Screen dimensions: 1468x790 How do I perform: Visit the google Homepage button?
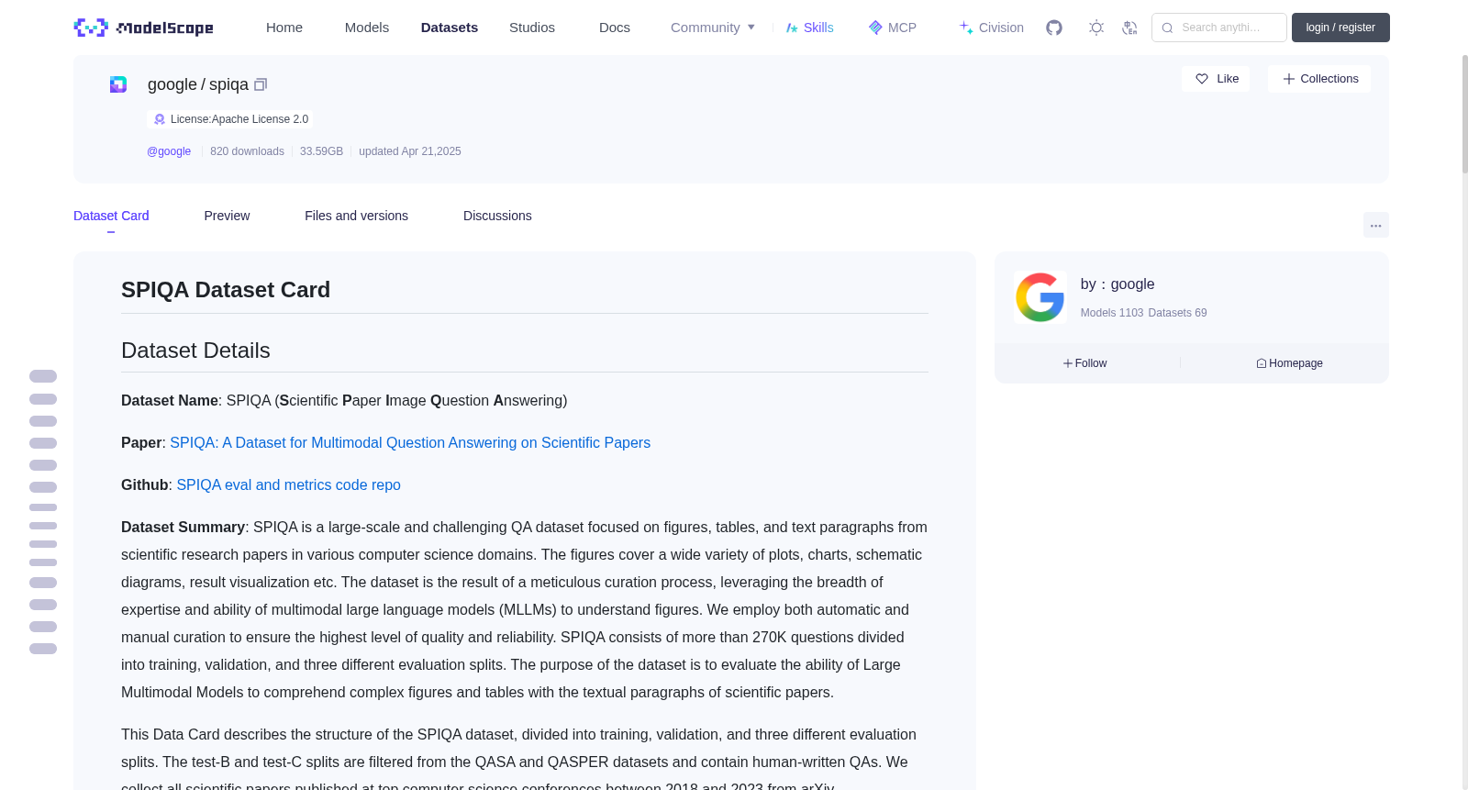click(1290, 363)
